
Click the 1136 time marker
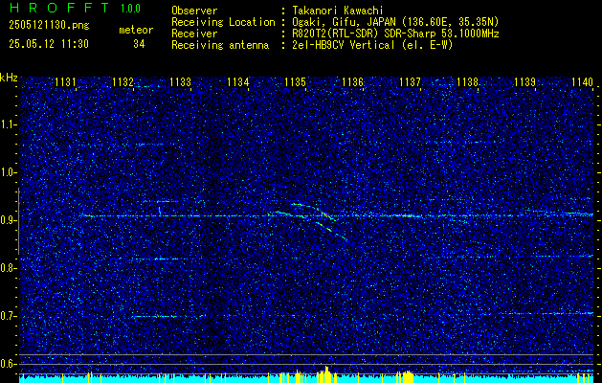click(x=352, y=81)
